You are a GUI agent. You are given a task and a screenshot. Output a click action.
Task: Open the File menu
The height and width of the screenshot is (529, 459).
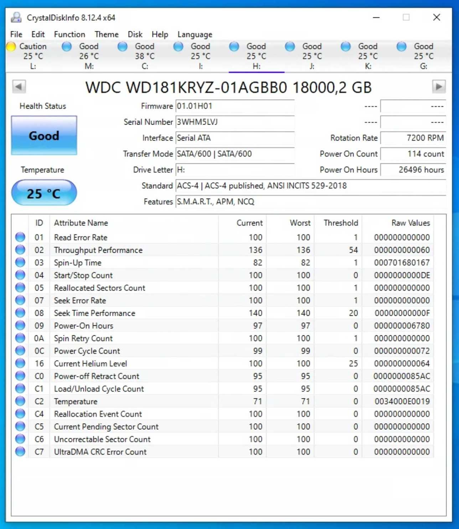point(16,34)
